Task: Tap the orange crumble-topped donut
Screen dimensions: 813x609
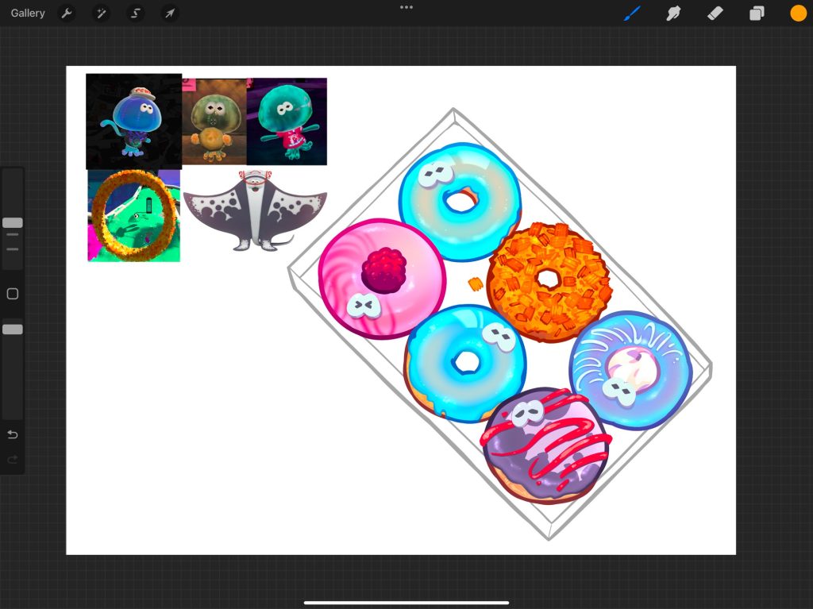Action: [x=549, y=282]
